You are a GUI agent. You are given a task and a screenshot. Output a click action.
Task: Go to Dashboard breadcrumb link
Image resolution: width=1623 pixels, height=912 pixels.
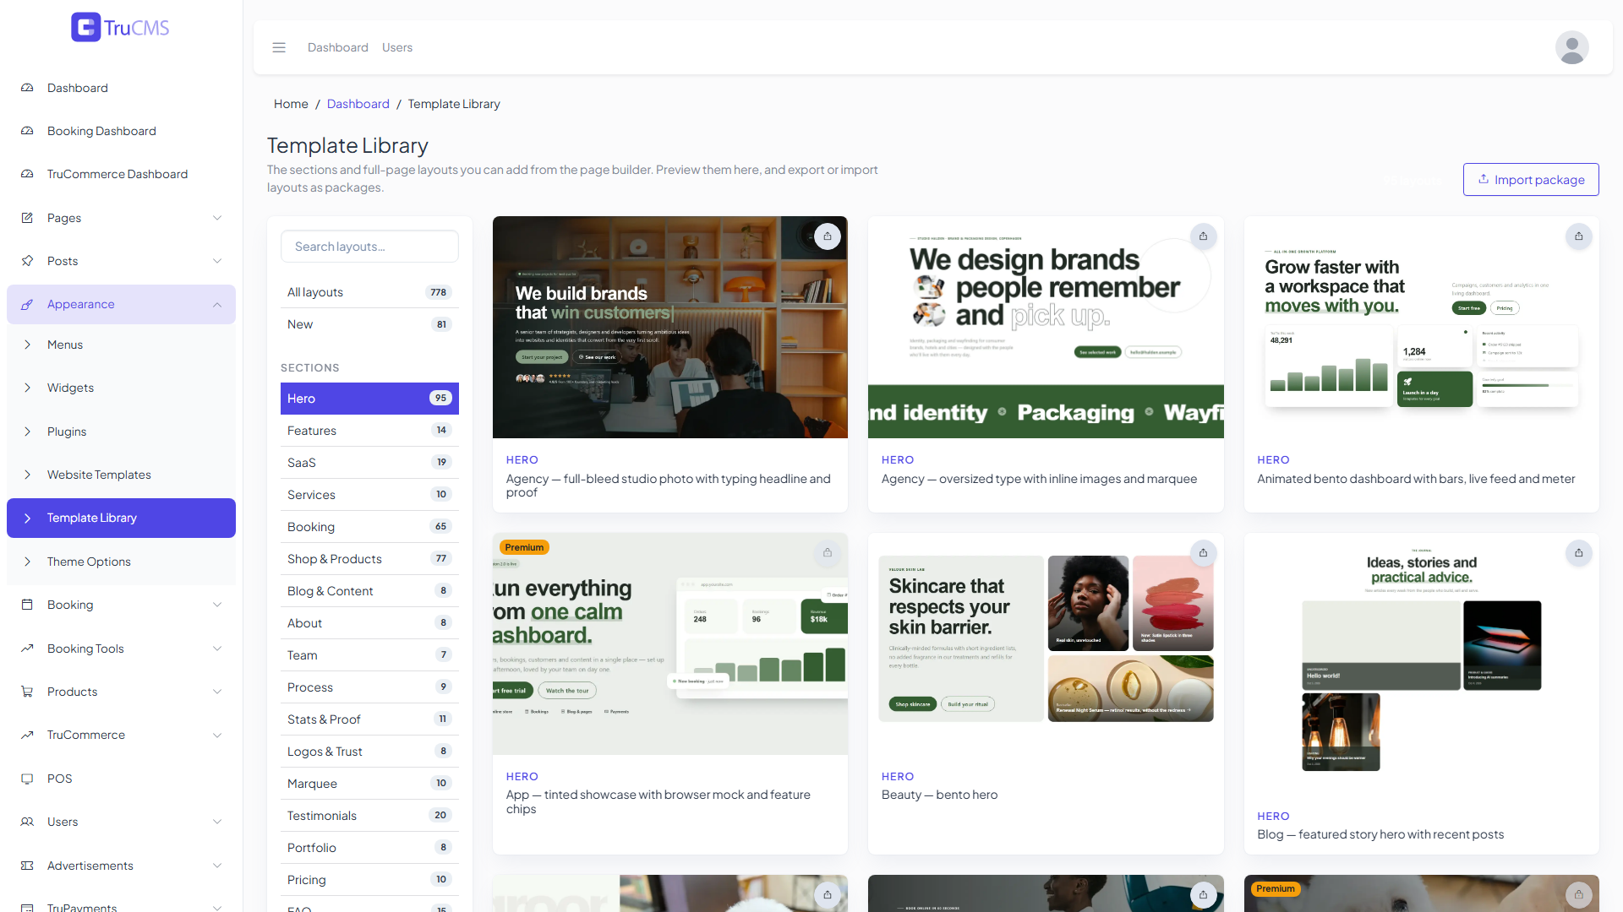tap(358, 104)
